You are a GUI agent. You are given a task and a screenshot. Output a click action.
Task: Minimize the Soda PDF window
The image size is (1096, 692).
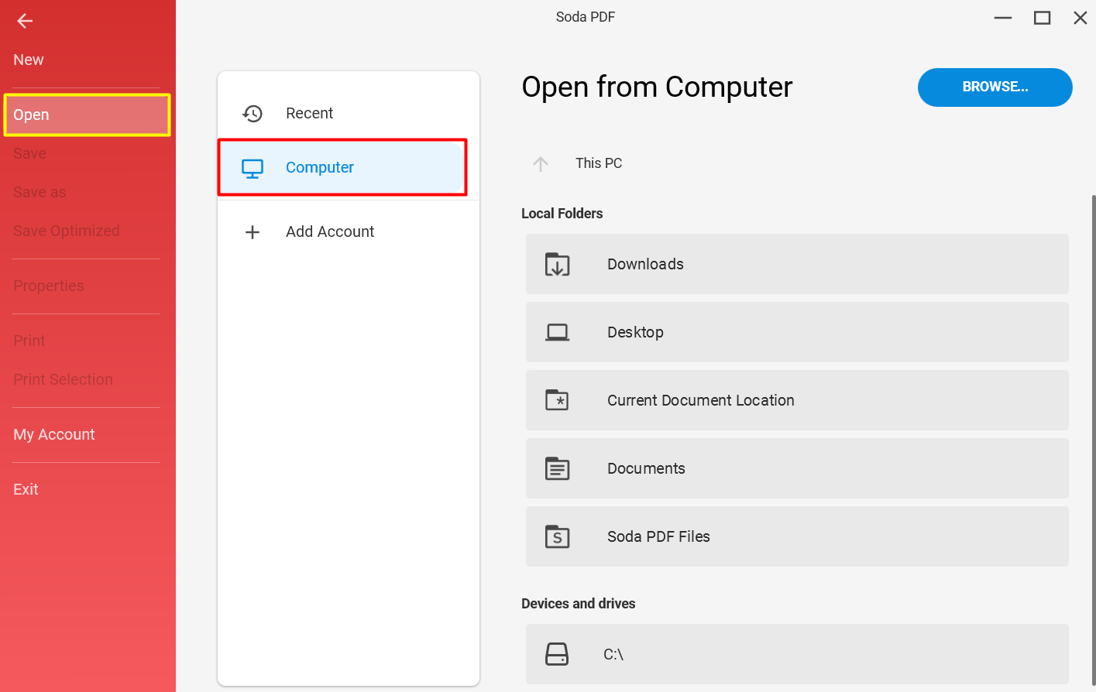[1003, 18]
